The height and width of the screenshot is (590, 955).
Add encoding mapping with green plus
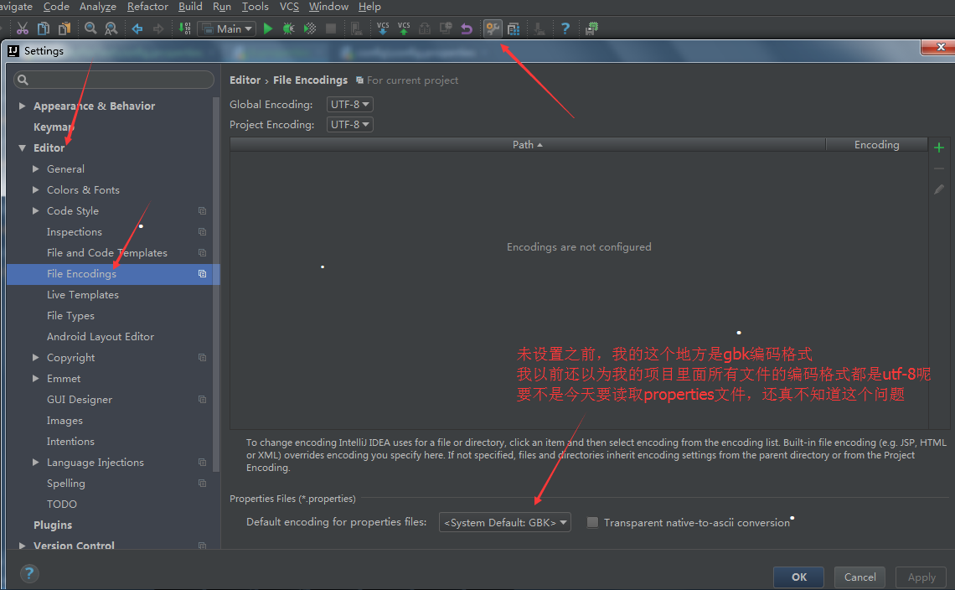(x=939, y=147)
